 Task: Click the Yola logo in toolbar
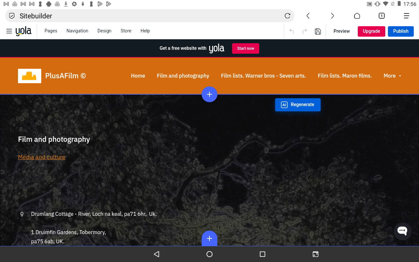(x=24, y=31)
